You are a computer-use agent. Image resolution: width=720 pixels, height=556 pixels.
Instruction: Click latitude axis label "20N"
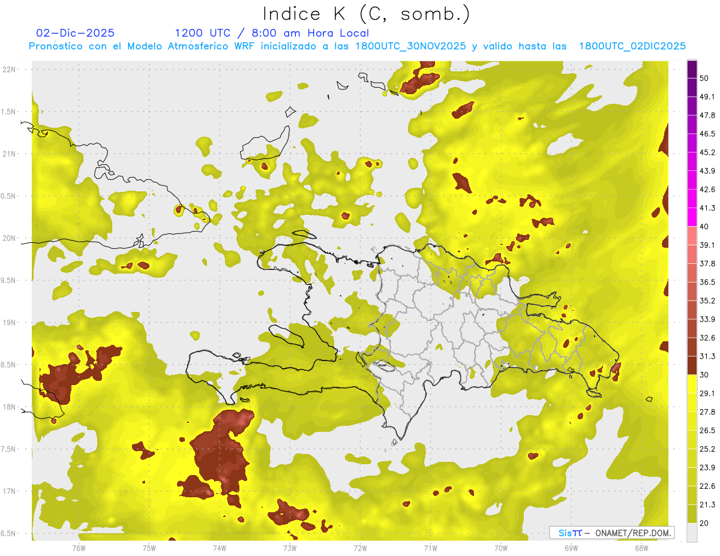[x=10, y=238]
